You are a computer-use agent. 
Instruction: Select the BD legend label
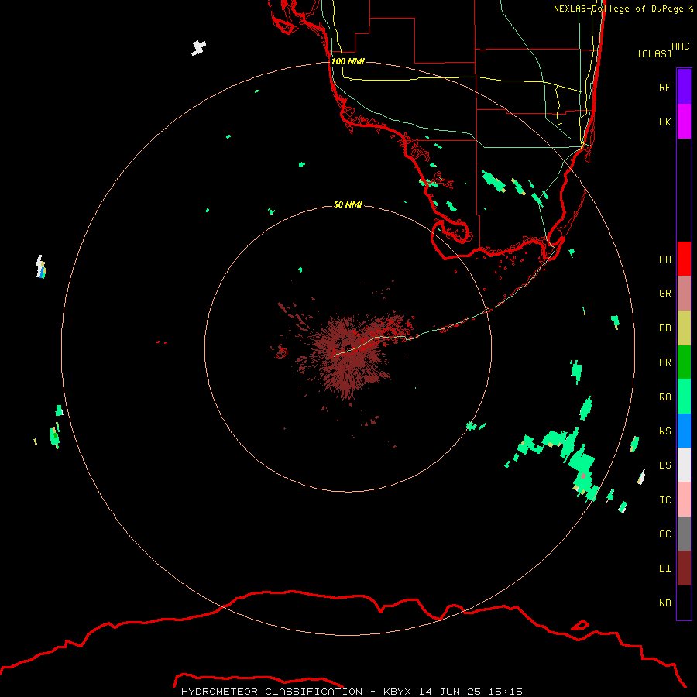click(664, 328)
